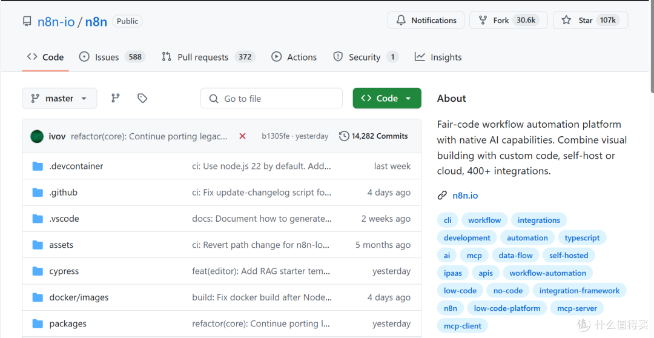Select the mcp topic tag
654x338 pixels.
474,256
